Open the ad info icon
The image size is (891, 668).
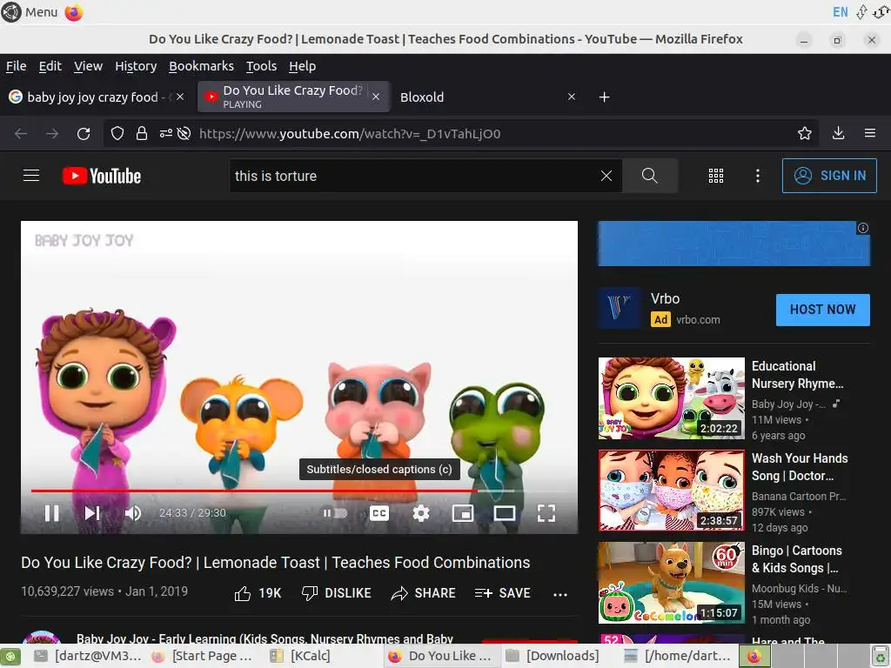(x=862, y=228)
